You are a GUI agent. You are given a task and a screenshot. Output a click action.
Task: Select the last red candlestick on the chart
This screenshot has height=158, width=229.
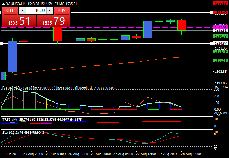point(181,25)
